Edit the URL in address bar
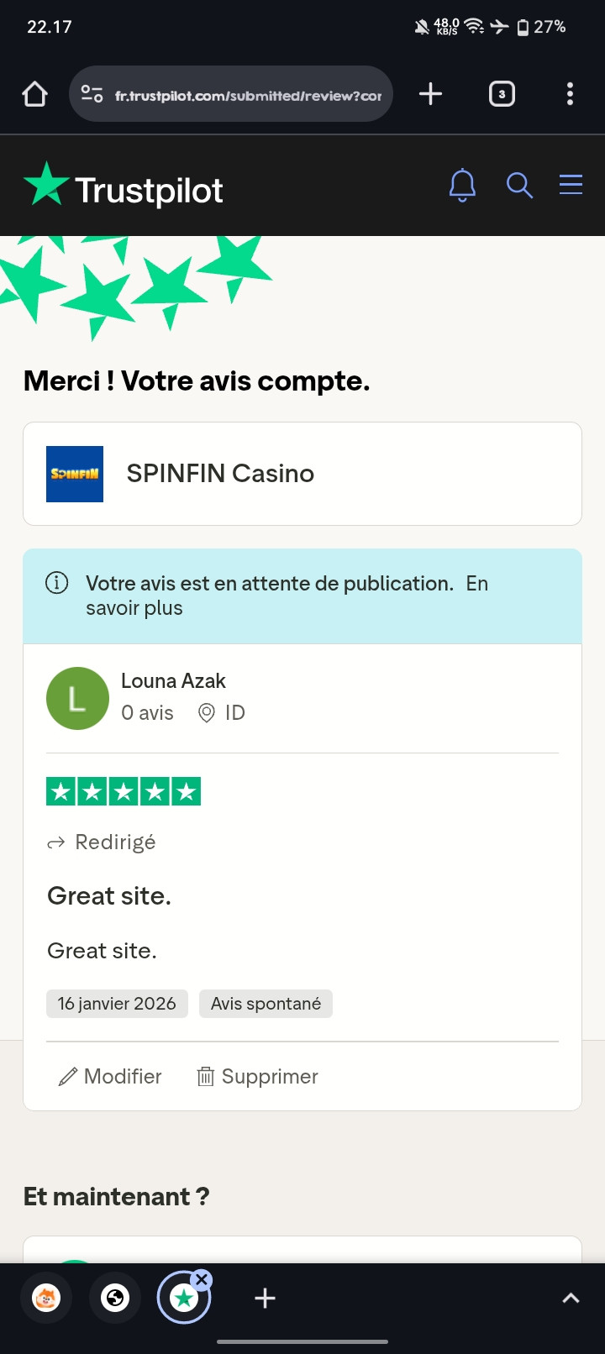The height and width of the screenshot is (1354, 605). pyautogui.click(x=248, y=96)
